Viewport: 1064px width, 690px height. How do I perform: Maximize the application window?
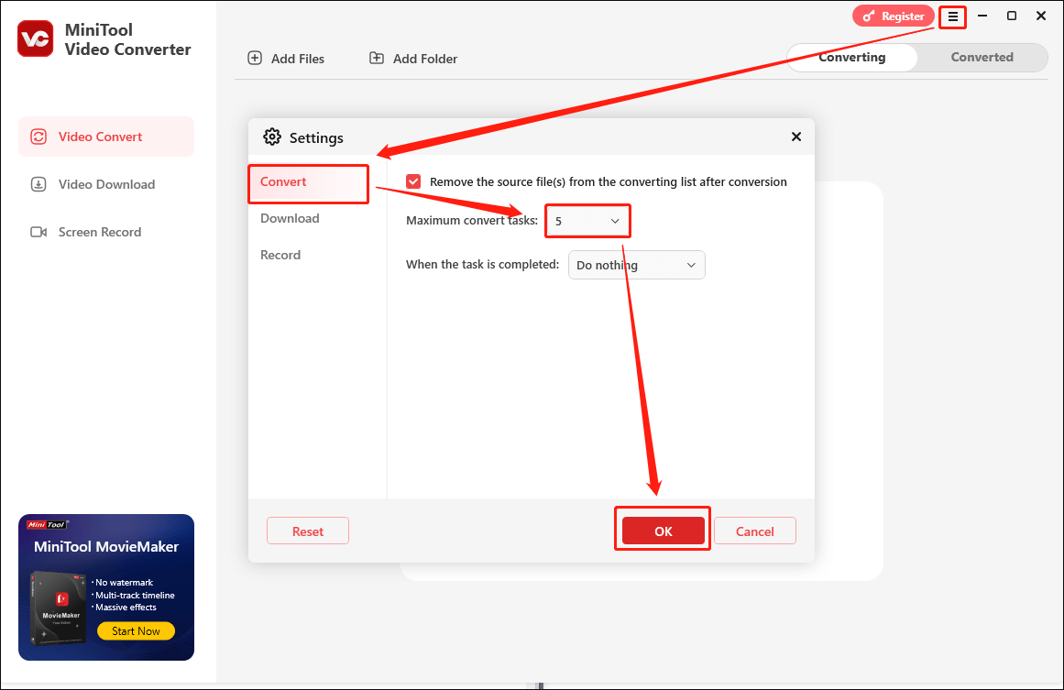pyautogui.click(x=1012, y=16)
